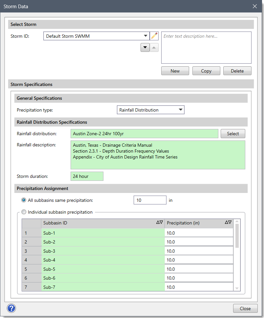This screenshot has height=318, width=264.
Task: Click the precipitation value for Sub-3
Action: 199,251
